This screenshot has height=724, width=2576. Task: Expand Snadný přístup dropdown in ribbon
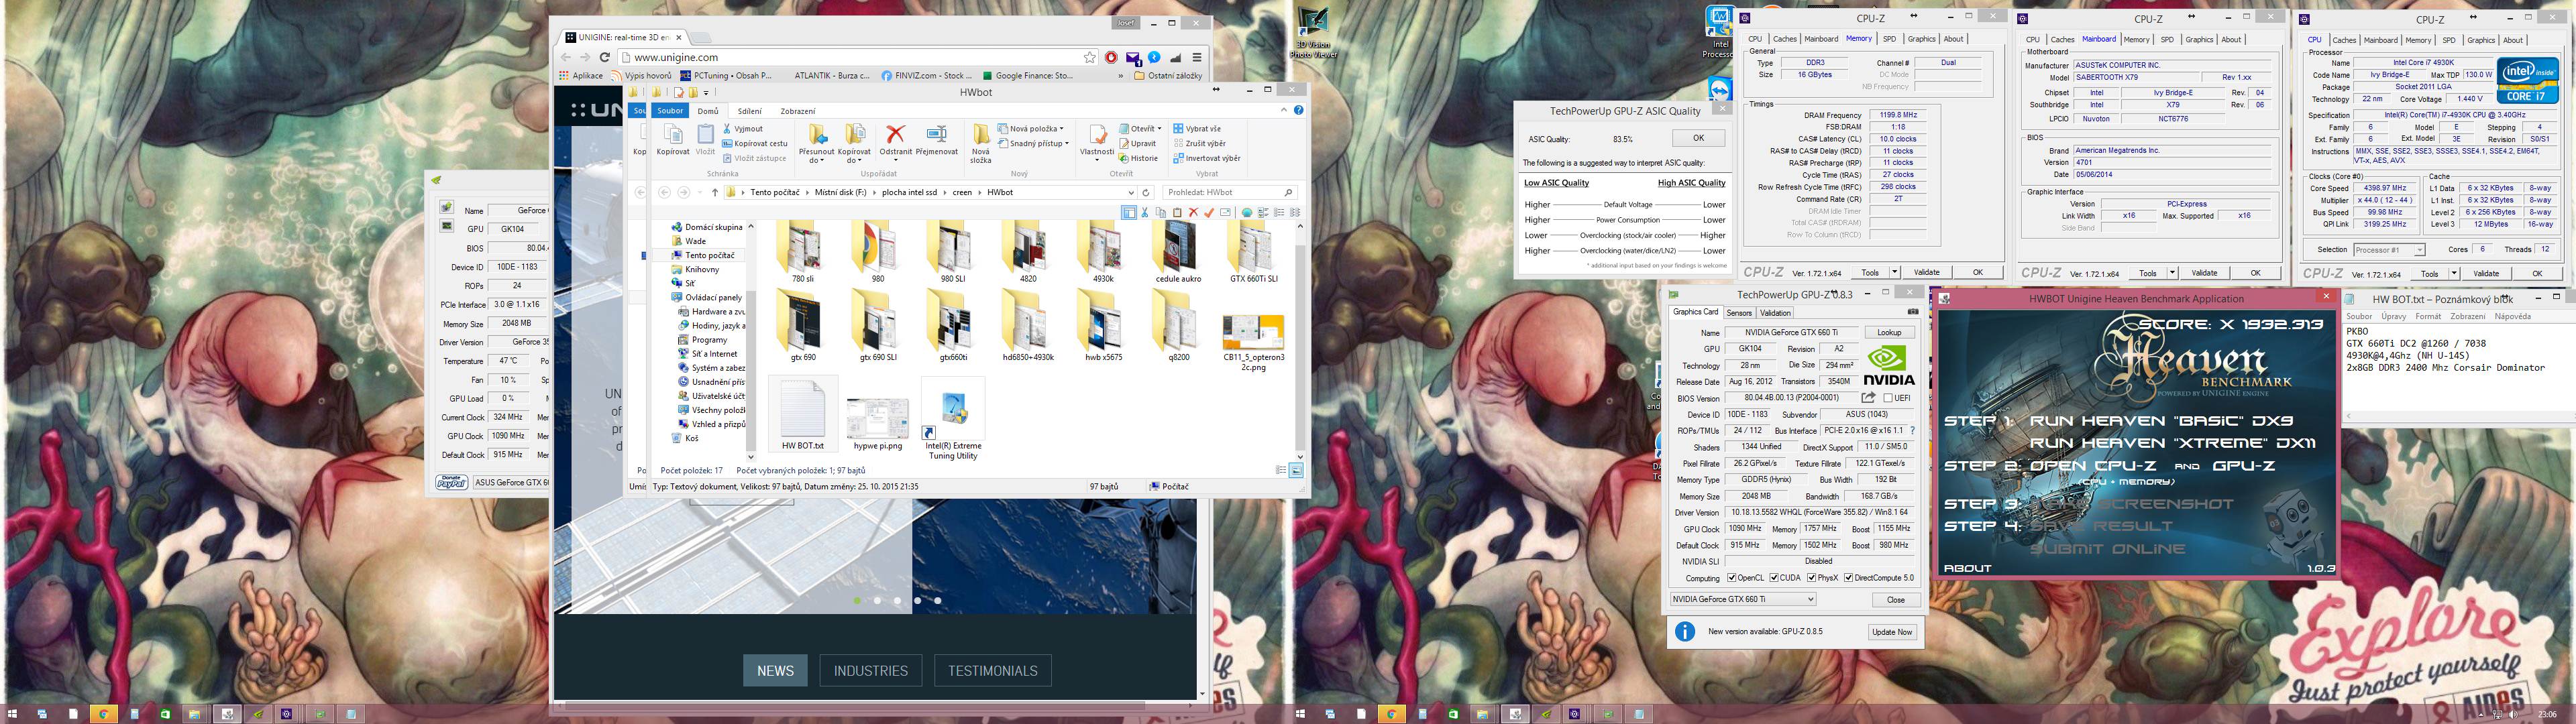(1068, 143)
